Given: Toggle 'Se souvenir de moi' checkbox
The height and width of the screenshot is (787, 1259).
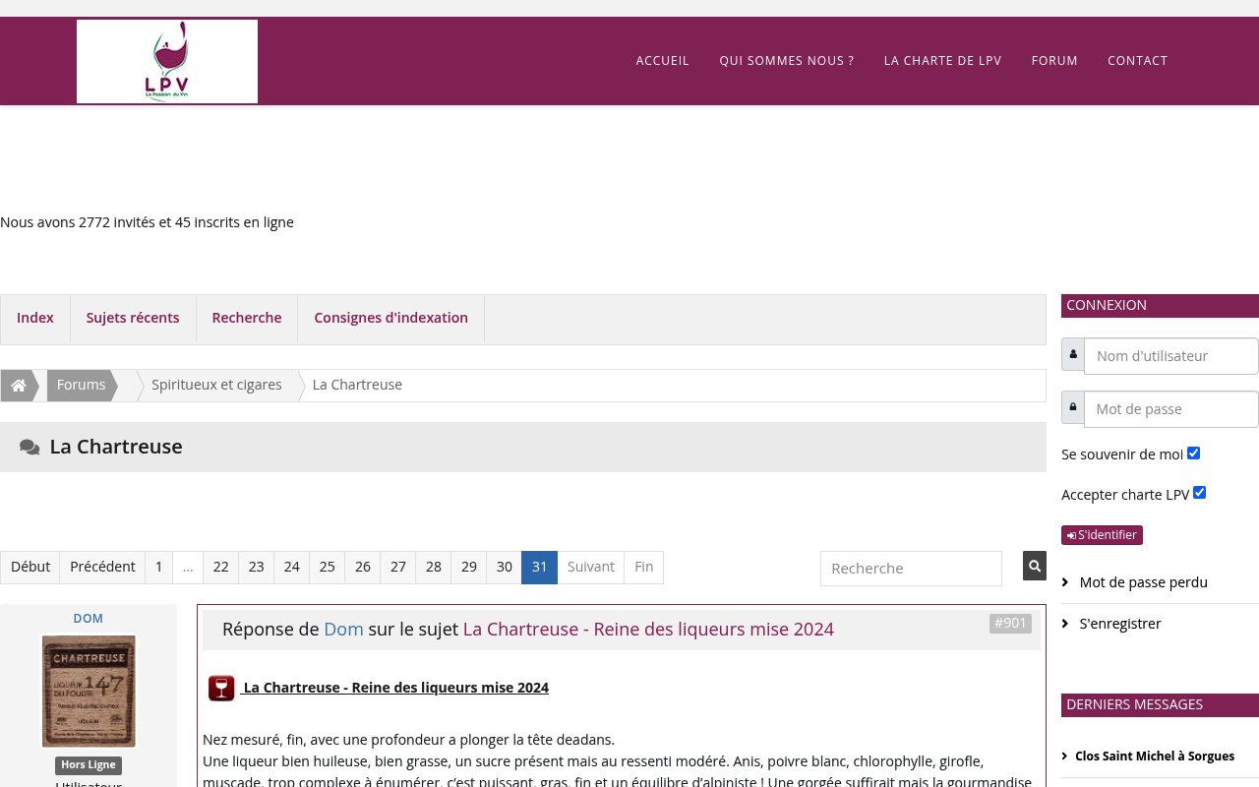Looking at the screenshot, I should point(1193,454).
